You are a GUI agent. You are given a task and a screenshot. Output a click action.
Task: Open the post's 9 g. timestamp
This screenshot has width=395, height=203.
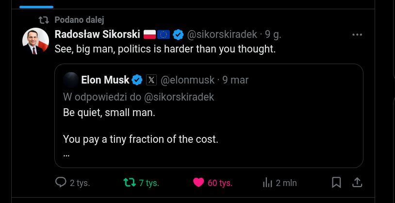pos(273,34)
